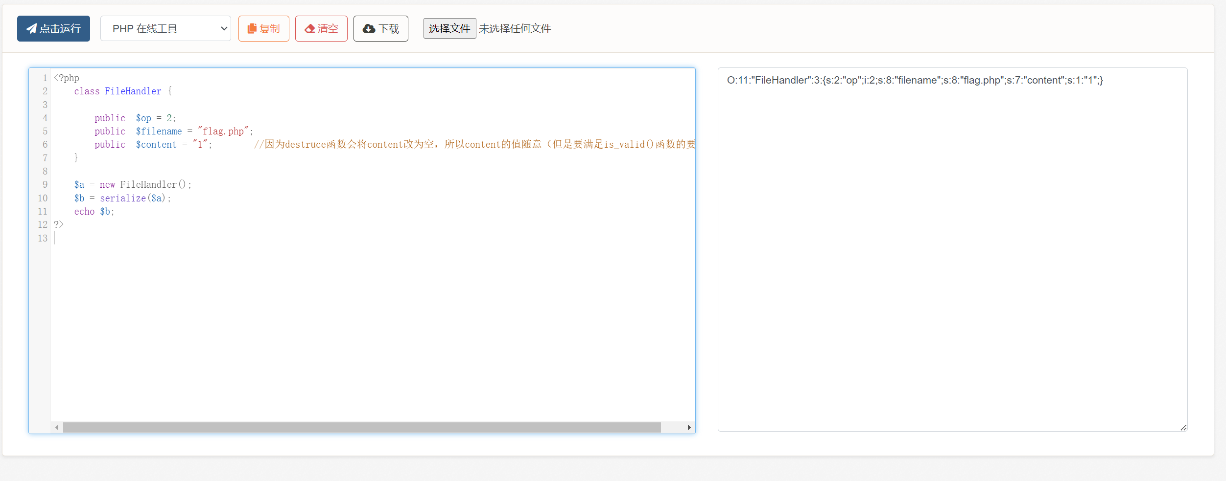Click line number 13 in the gutter
Viewport: 1226px width, 481px height.
pos(43,239)
